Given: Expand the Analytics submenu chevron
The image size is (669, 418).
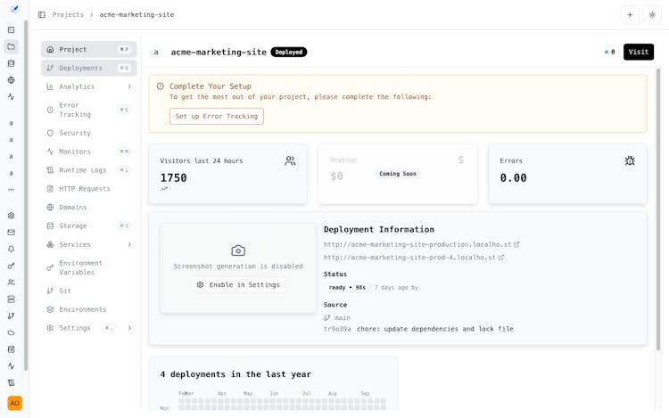Looking at the screenshot, I should (129, 86).
